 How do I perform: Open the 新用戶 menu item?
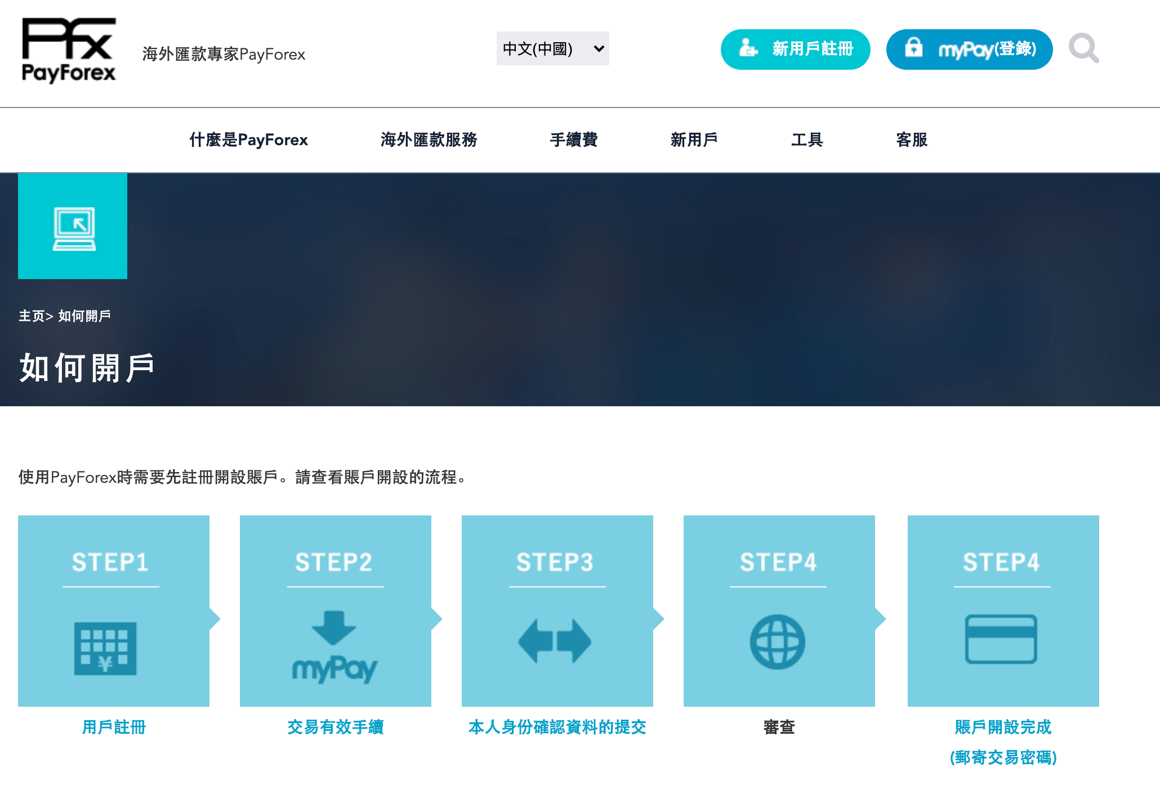pyautogui.click(x=694, y=140)
